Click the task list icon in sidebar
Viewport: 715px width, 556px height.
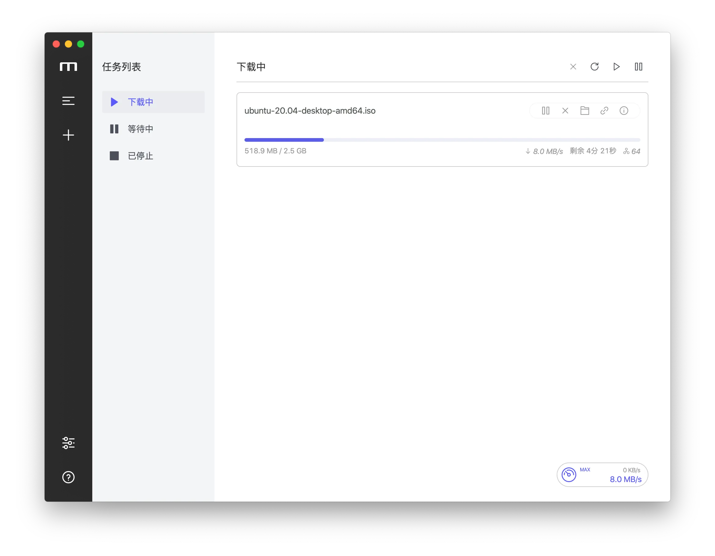click(x=68, y=101)
